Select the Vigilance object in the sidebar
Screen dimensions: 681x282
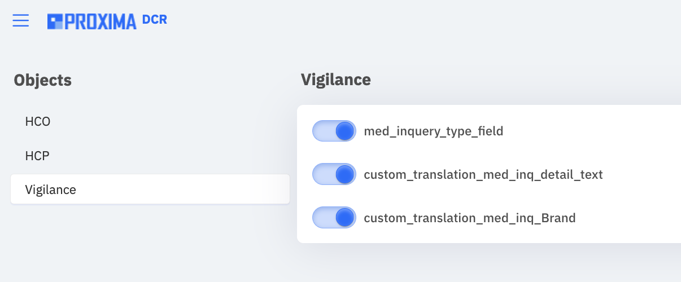point(150,190)
